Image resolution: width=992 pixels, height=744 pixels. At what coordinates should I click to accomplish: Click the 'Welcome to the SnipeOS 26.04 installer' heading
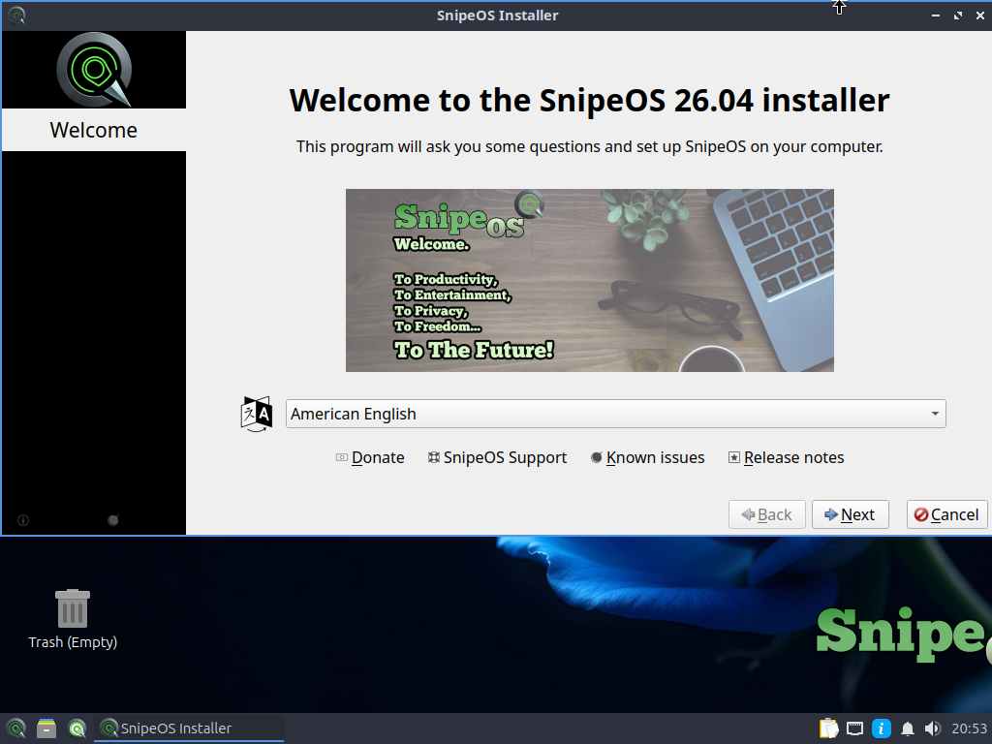coord(590,100)
